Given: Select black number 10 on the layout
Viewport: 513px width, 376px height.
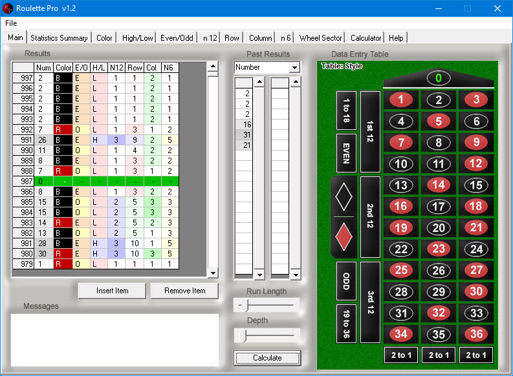Looking at the screenshot, I should 401,163.
